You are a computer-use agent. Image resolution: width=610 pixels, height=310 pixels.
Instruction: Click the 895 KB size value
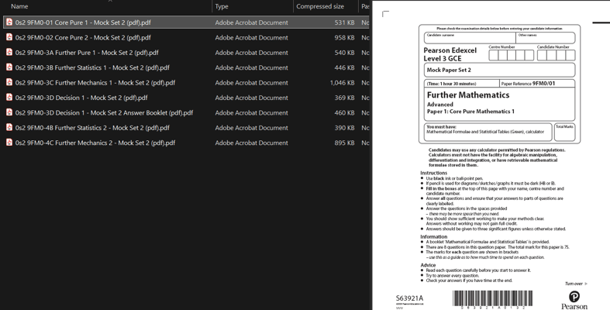[344, 143]
